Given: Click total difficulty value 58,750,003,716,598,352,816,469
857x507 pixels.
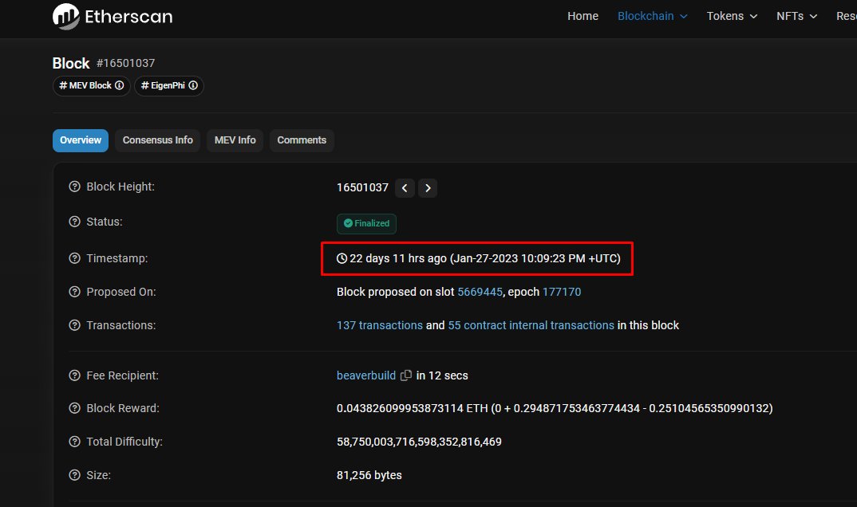Looking at the screenshot, I should tap(419, 442).
